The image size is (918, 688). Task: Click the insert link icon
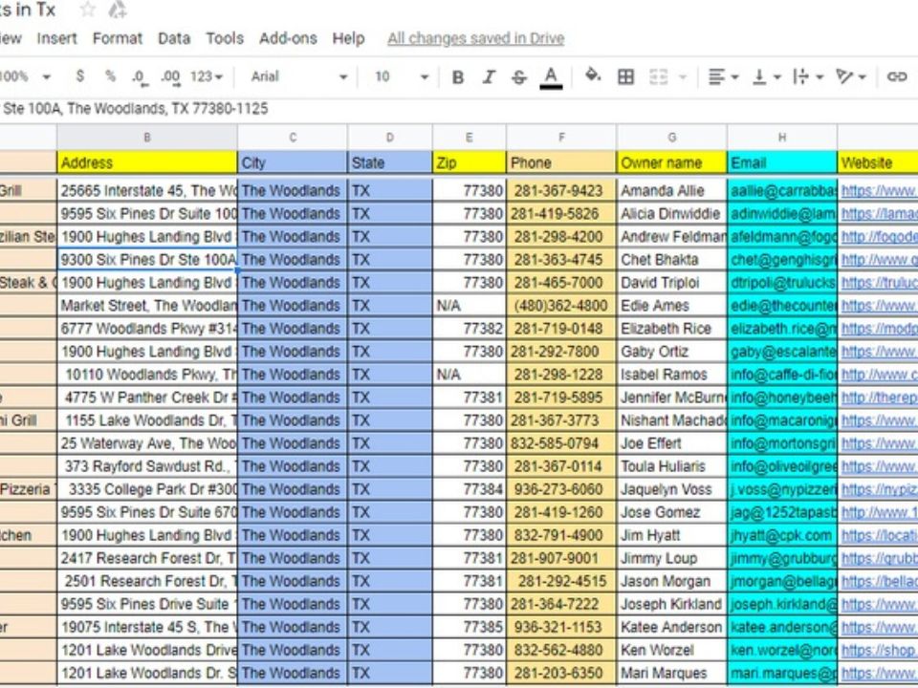pyautogui.click(x=896, y=76)
